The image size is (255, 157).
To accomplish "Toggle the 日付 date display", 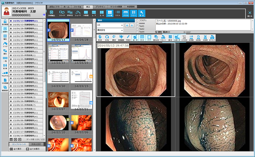I will (142, 38).
